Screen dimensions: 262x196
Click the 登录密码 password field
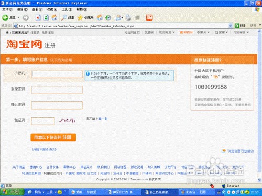(x=57, y=90)
